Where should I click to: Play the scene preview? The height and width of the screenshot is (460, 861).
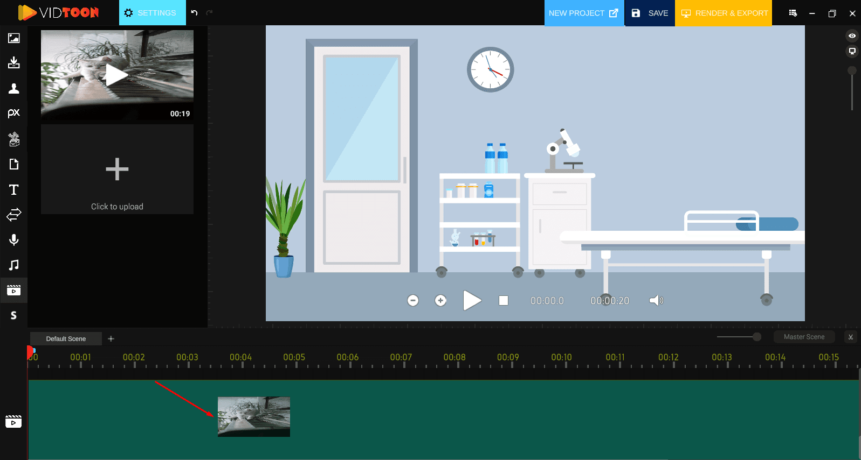point(472,300)
